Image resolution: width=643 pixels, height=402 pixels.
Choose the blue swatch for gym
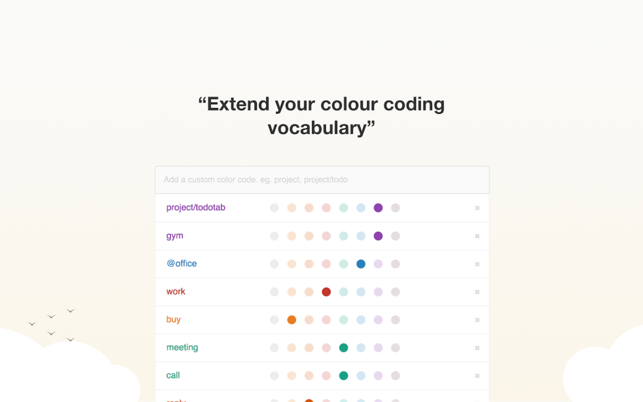[361, 236]
